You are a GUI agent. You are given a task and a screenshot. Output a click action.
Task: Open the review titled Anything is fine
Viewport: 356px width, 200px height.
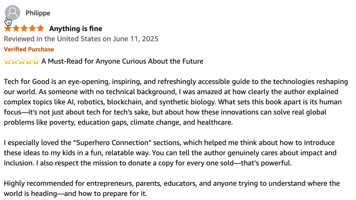tap(76, 29)
